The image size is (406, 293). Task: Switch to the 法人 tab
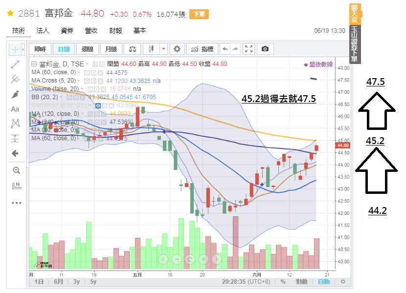(43, 30)
